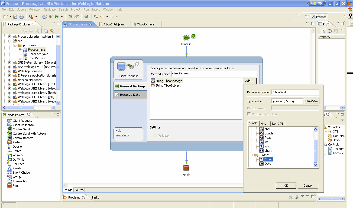Open Package Explorer view menu triangle
353x208 pixels.
coord(58,30)
